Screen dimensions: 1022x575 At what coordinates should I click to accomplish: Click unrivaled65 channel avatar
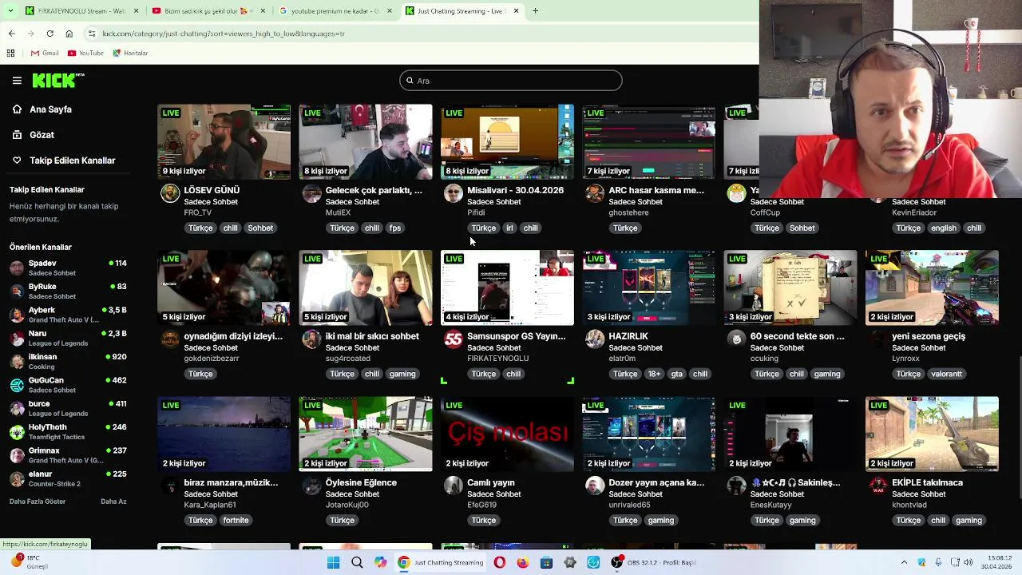pos(595,486)
